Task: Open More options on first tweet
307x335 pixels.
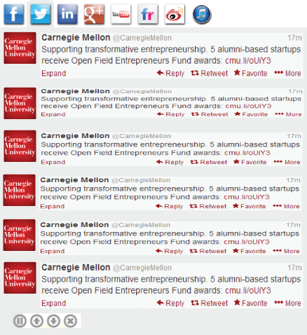Action: point(287,74)
